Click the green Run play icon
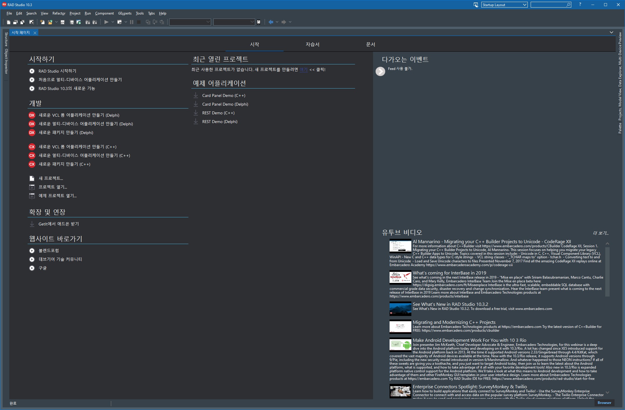 106,22
